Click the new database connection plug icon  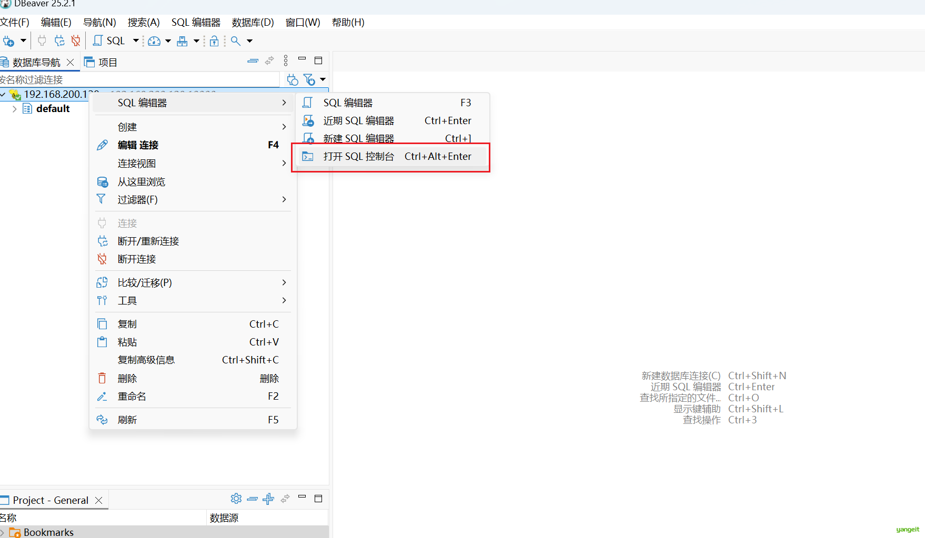coord(8,41)
